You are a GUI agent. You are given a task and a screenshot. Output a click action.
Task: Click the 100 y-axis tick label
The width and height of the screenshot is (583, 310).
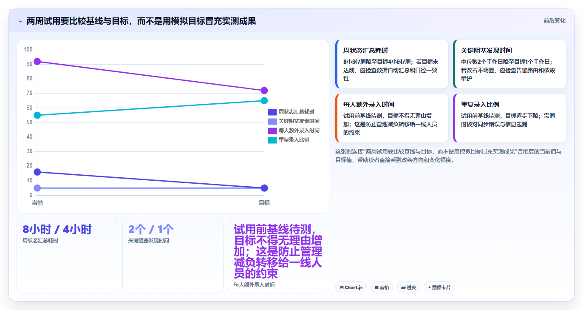(x=28, y=50)
